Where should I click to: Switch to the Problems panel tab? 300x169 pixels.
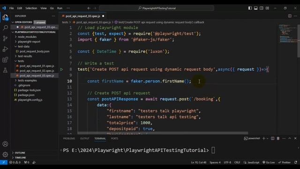pos(69,138)
